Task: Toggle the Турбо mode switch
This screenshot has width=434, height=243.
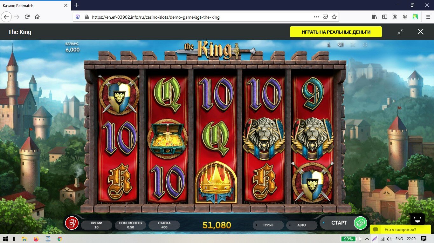Action: pyautogui.click(x=268, y=225)
